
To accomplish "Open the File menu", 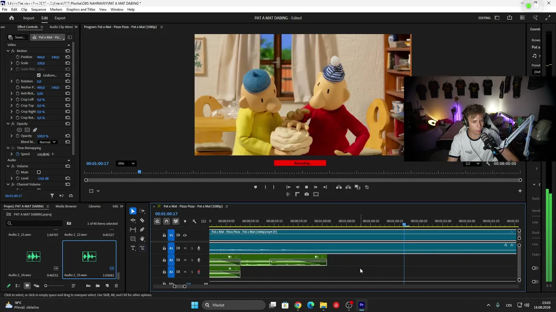I will coord(5,10).
